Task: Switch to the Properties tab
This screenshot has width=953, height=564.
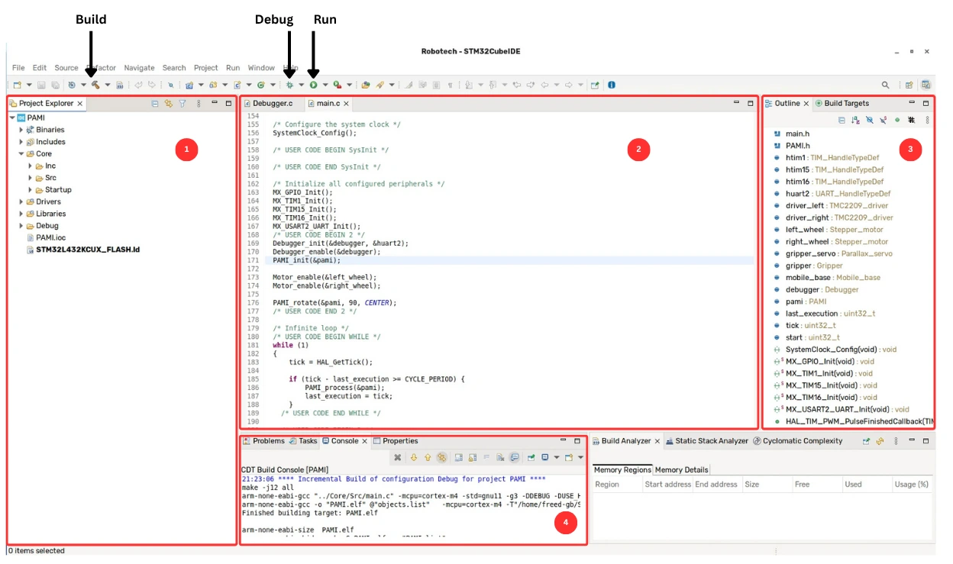Action: (x=395, y=441)
